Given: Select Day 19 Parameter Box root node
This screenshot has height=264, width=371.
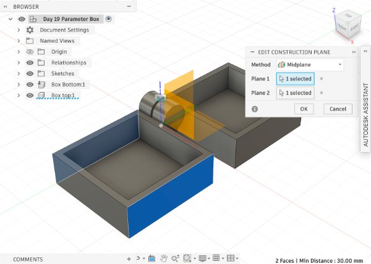Looking at the screenshot, I should tap(71, 19).
